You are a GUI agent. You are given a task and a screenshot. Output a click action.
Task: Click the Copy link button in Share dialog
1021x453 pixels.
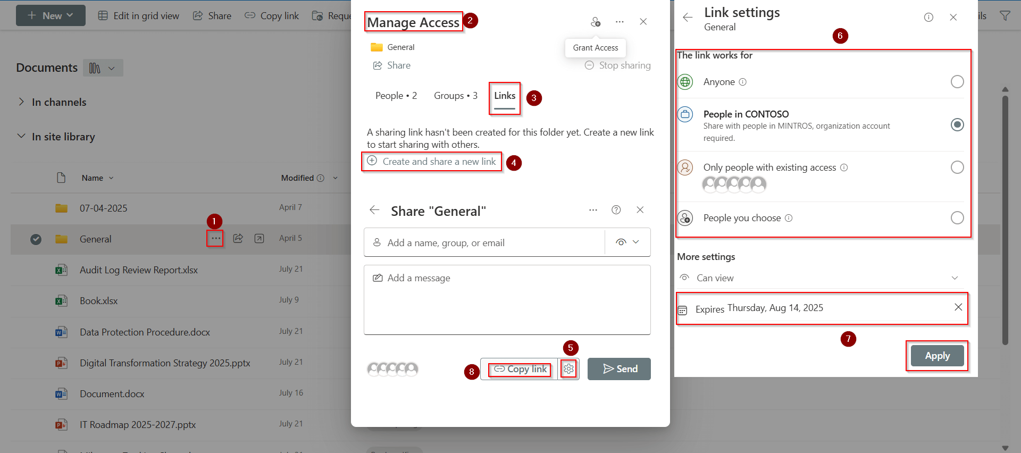tap(520, 368)
